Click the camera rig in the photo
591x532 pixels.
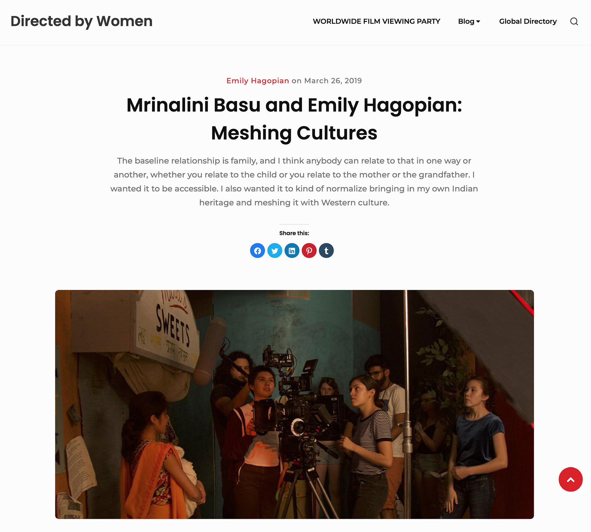click(292, 409)
